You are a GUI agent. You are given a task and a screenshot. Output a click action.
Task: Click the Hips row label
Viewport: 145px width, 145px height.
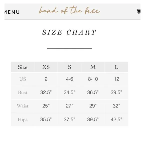[23, 119]
